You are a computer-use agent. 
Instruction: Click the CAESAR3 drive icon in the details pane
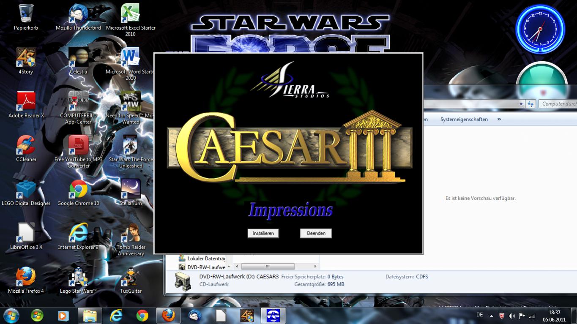click(183, 281)
